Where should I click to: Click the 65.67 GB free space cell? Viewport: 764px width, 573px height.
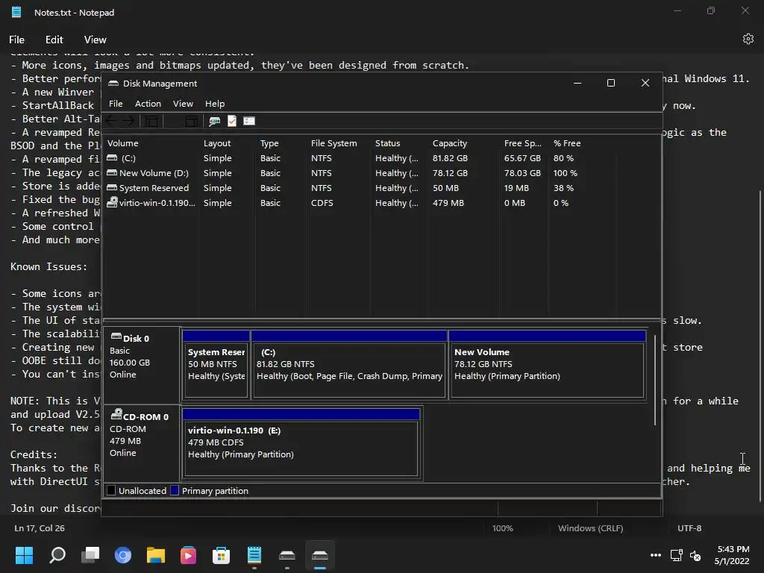[x=522, y=158]
